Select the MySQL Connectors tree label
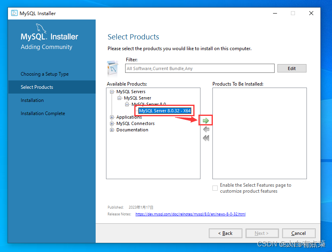 tap(135, 123)
